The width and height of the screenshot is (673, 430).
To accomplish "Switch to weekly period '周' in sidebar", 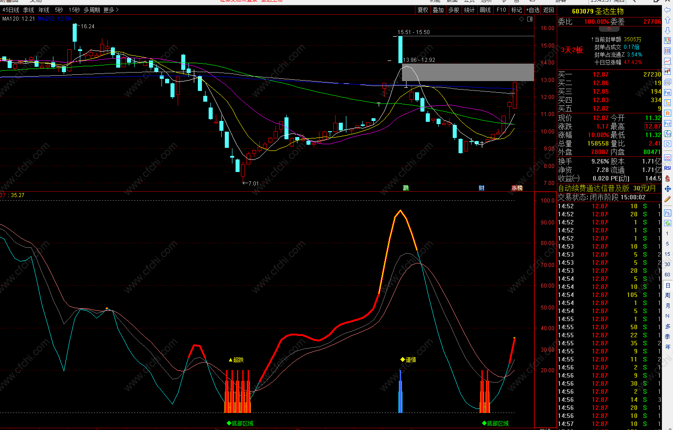I will (668, 296).
